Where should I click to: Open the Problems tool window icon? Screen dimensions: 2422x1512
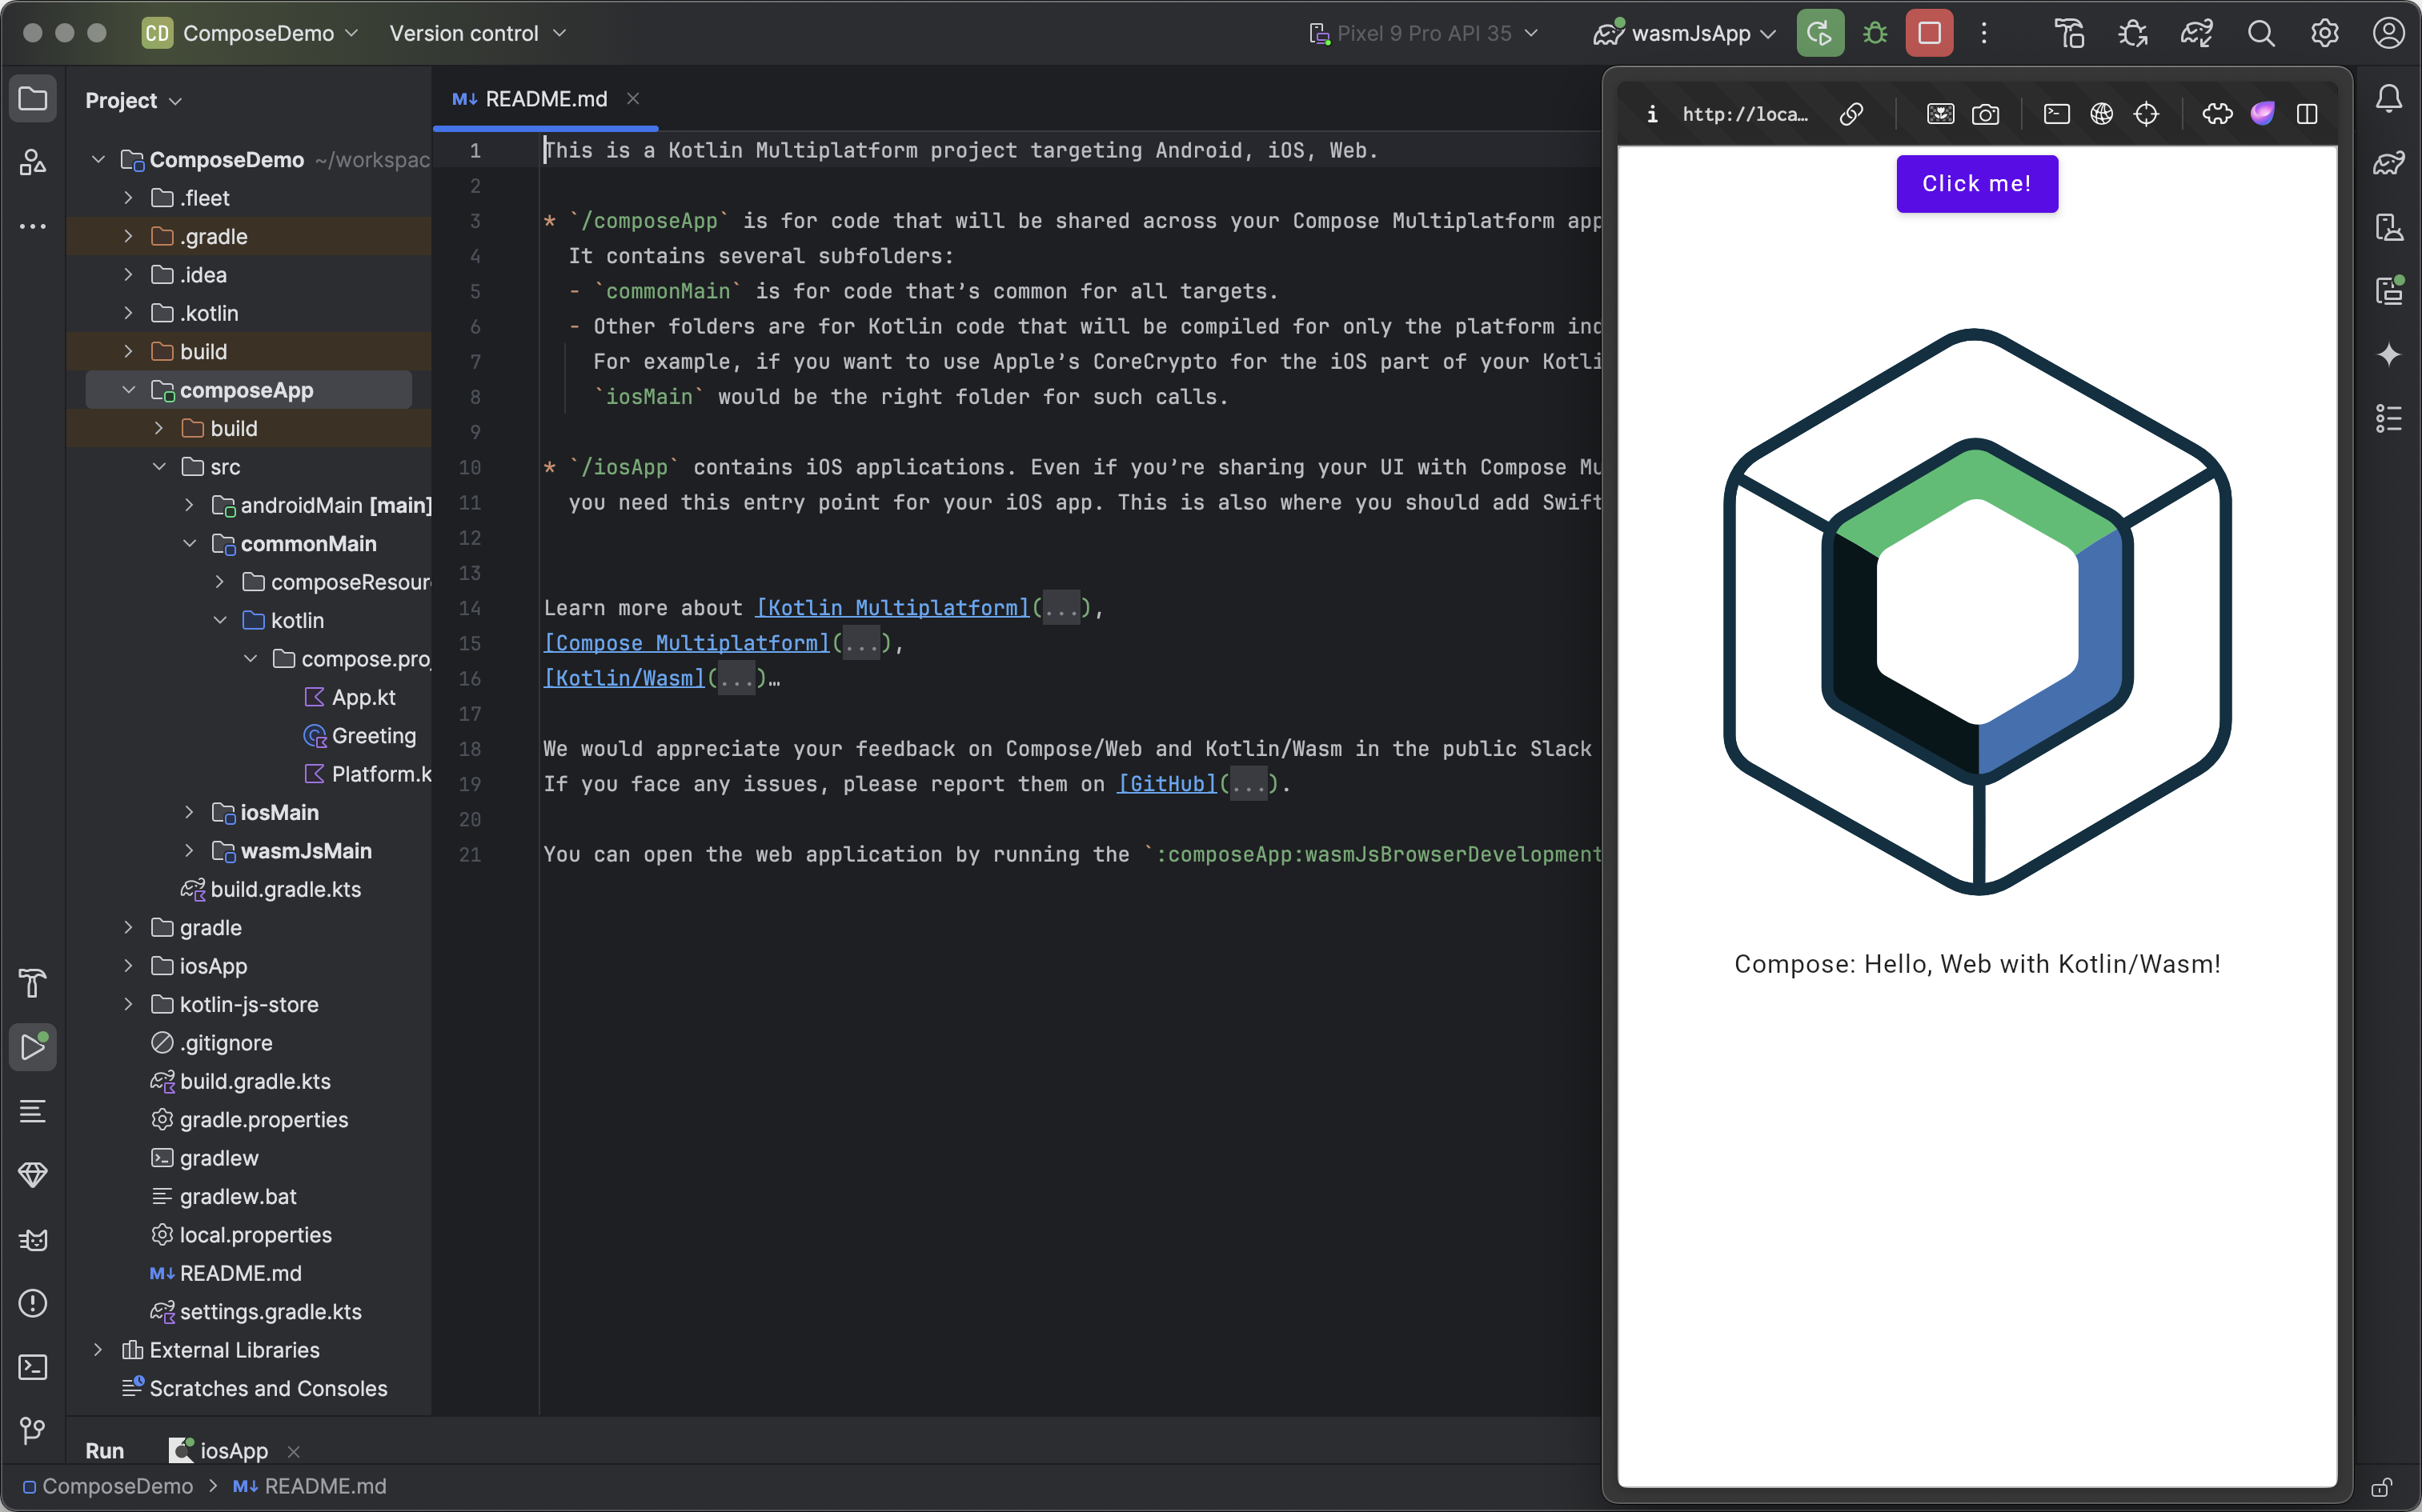click(x=33, y=1303)
